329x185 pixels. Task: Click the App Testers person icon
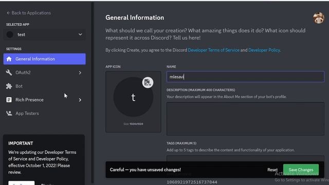tap(9, 114)
